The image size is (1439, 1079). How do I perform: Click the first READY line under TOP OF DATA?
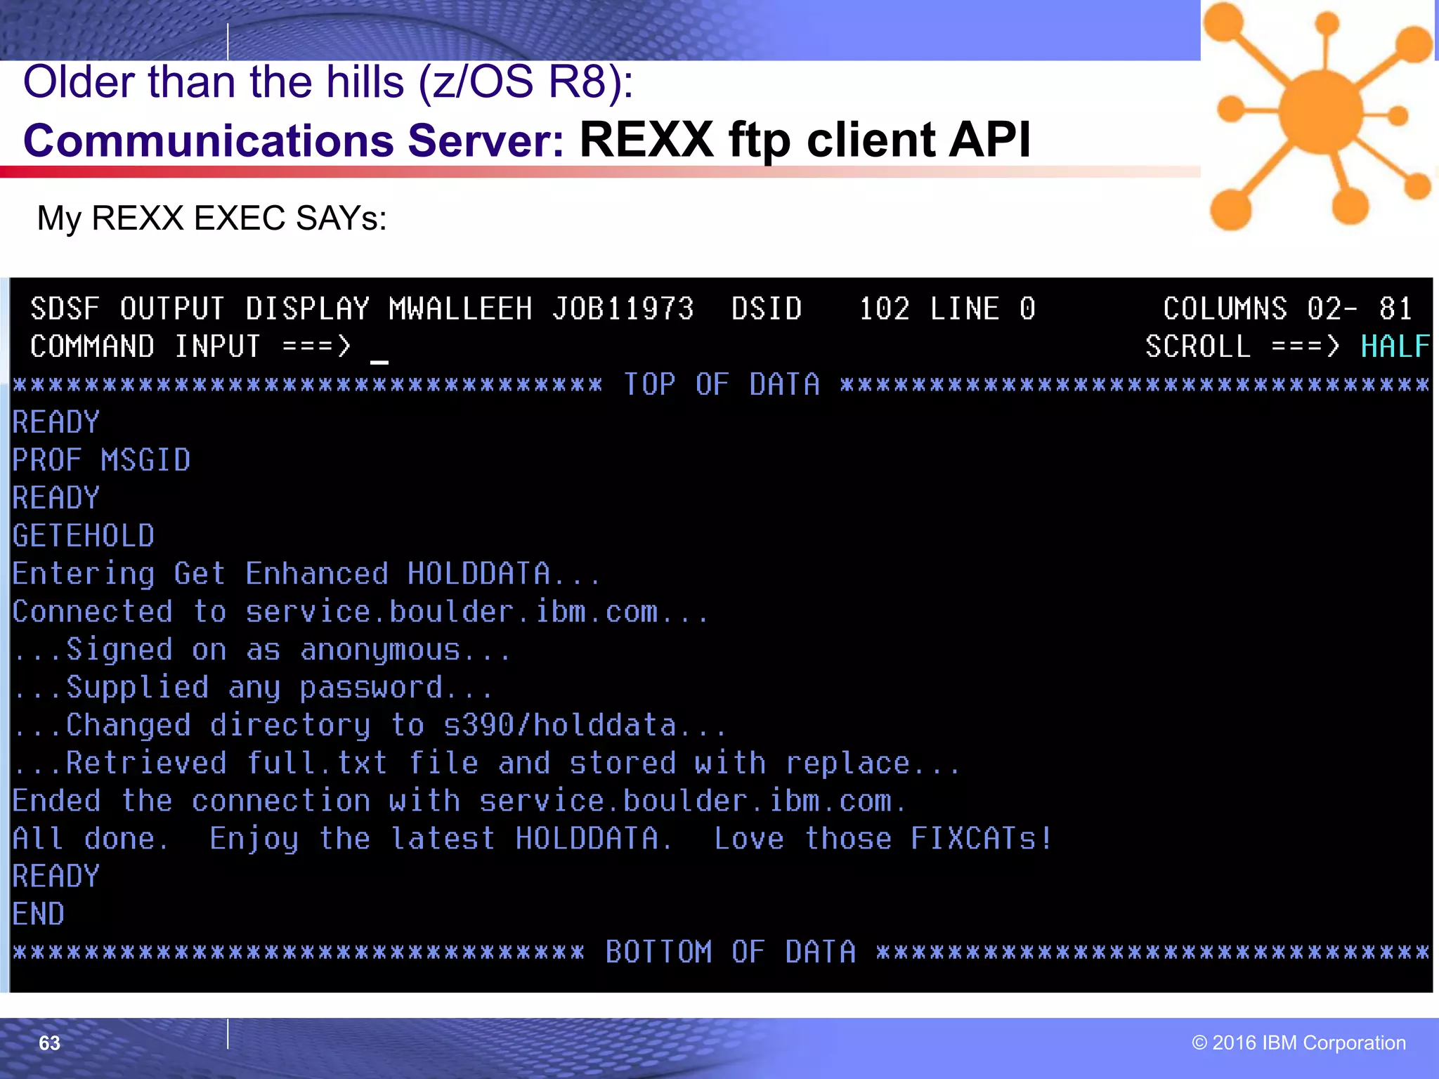[56, 422]
